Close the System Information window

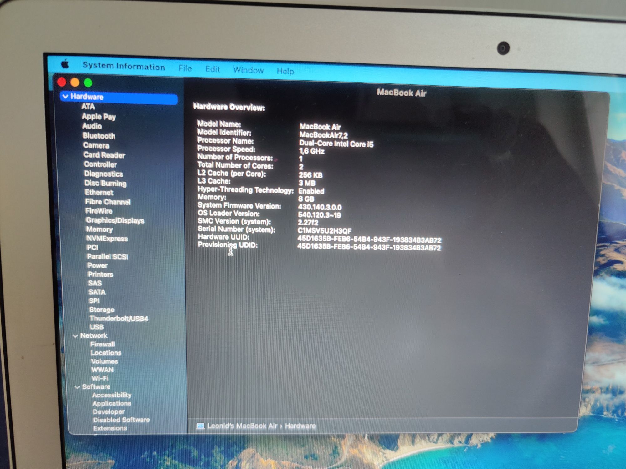click(62, 82)
